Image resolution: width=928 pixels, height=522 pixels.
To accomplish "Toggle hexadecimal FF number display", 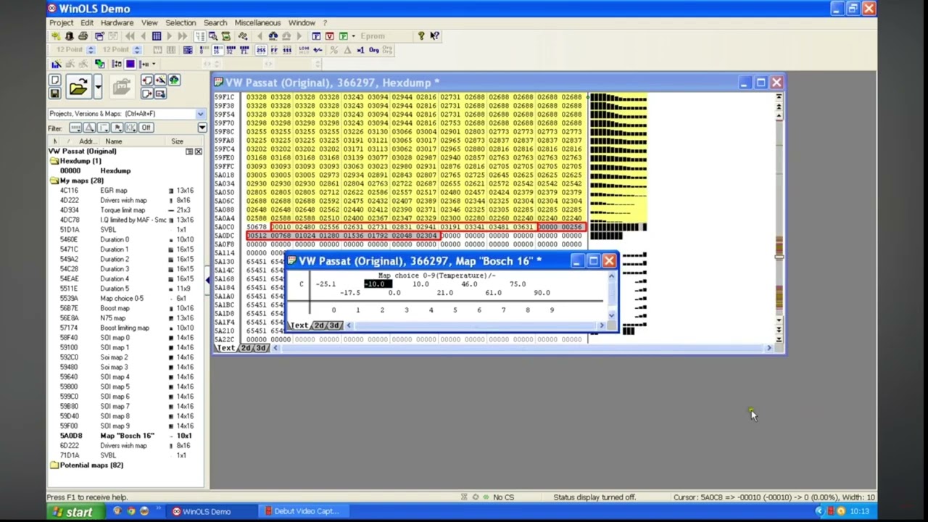I will 274,50.
